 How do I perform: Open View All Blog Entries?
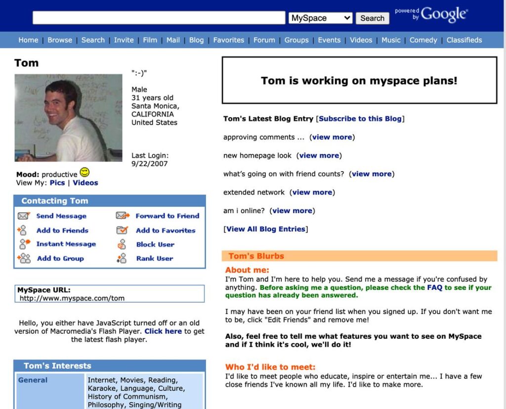tap(266, 228)
